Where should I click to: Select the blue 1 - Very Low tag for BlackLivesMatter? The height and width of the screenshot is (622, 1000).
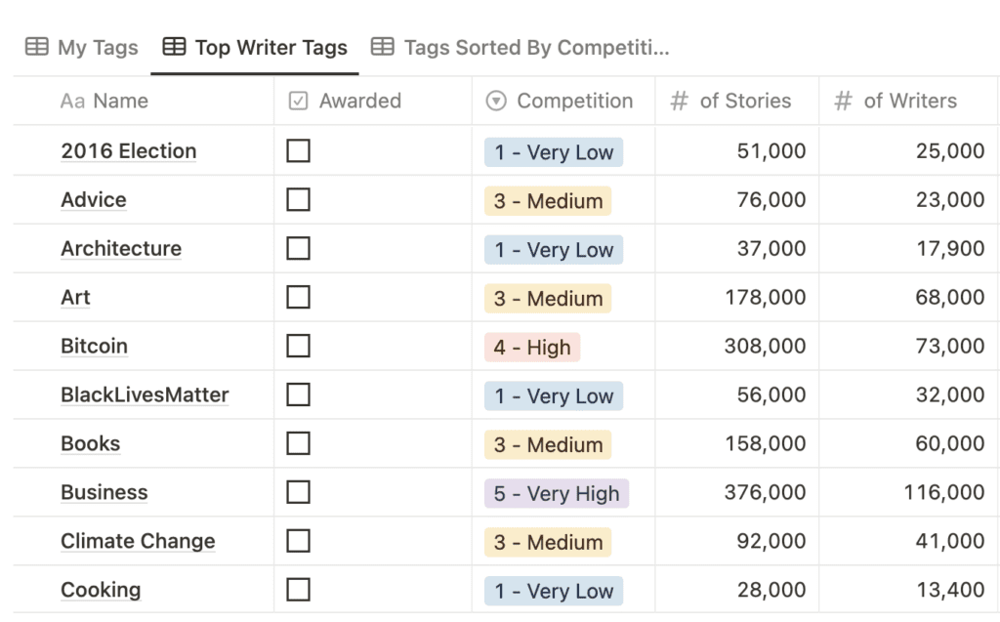point(554,395)
